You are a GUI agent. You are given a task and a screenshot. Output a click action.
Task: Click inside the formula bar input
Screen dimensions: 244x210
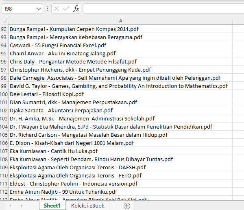(x=163, y=9)
